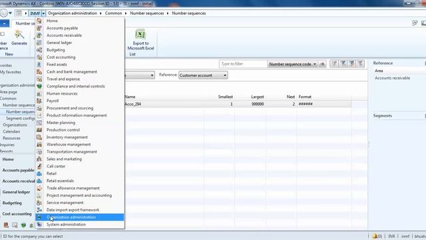The image size is (426, 240).
Task: Click the Budgeting menu icon
Action: 39,50
